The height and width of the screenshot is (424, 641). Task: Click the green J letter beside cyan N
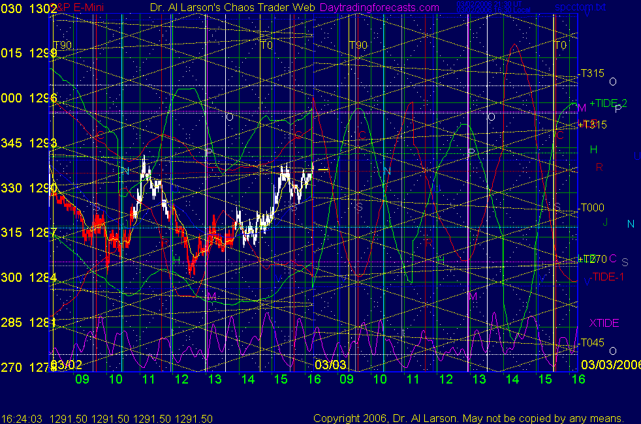tap(606, 222)
